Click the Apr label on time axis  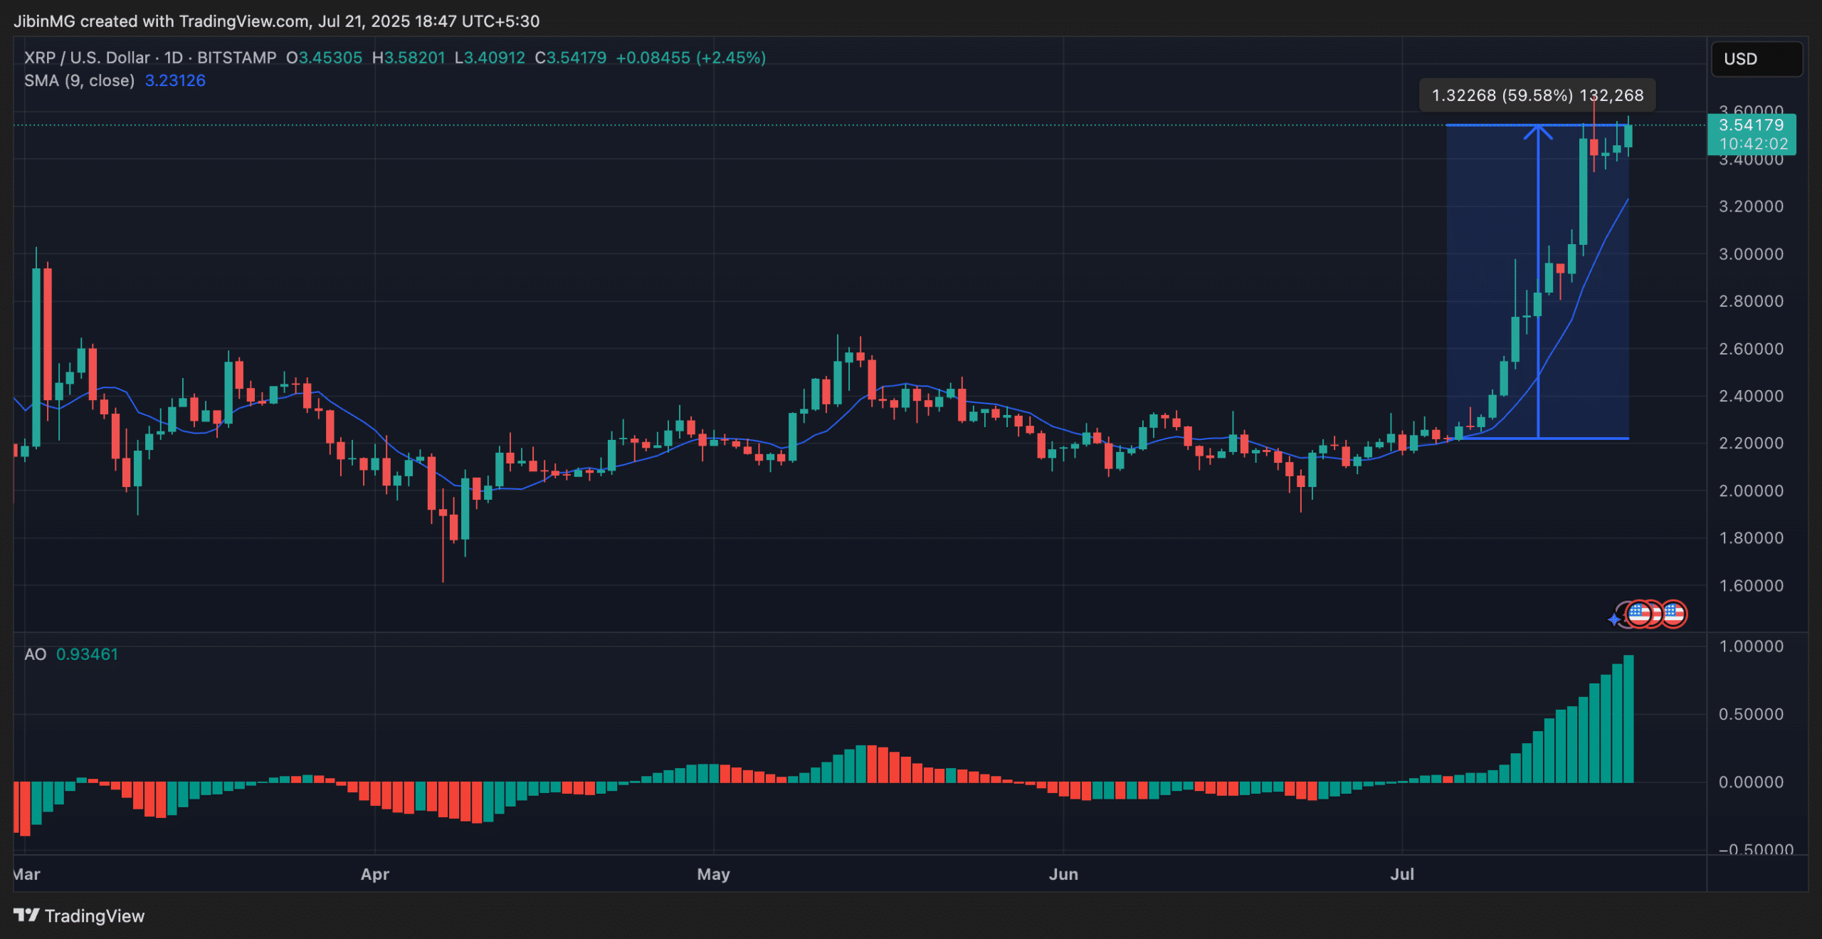[375, 874]
